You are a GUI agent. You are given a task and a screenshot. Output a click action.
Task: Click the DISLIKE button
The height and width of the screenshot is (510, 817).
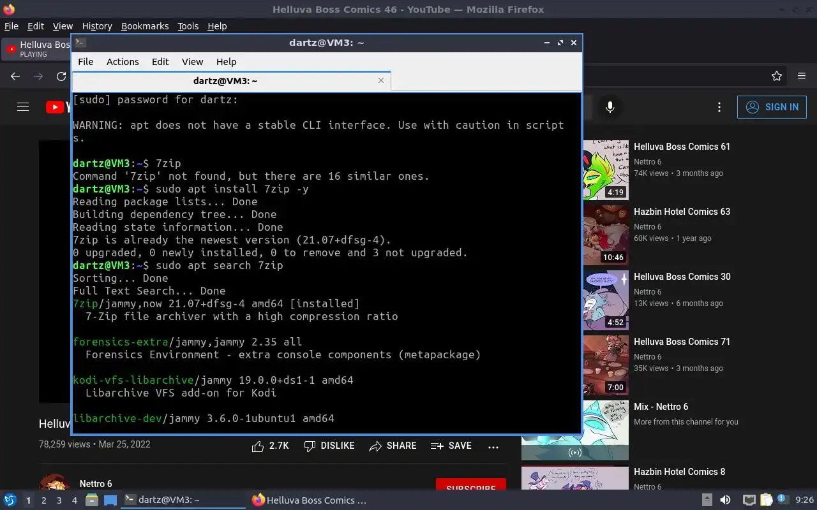click(x=329, y=446)
